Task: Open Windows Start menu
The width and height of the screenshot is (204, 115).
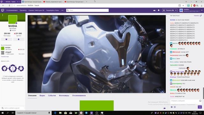Action: tap(3, 113)
